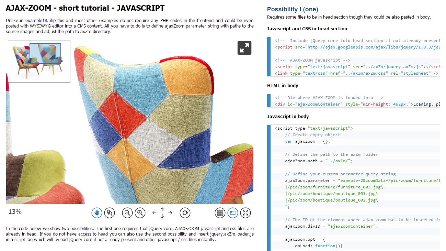Viewport: 446px width, 251px height.
Task: Click the 'Define the path to the axZm folder' comment
Action: pos(331,154)
